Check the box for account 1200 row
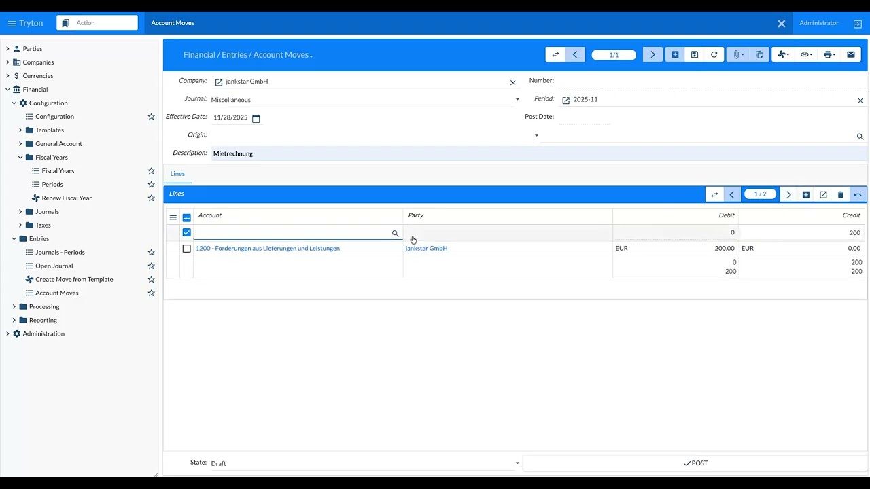 coord(187,249)
